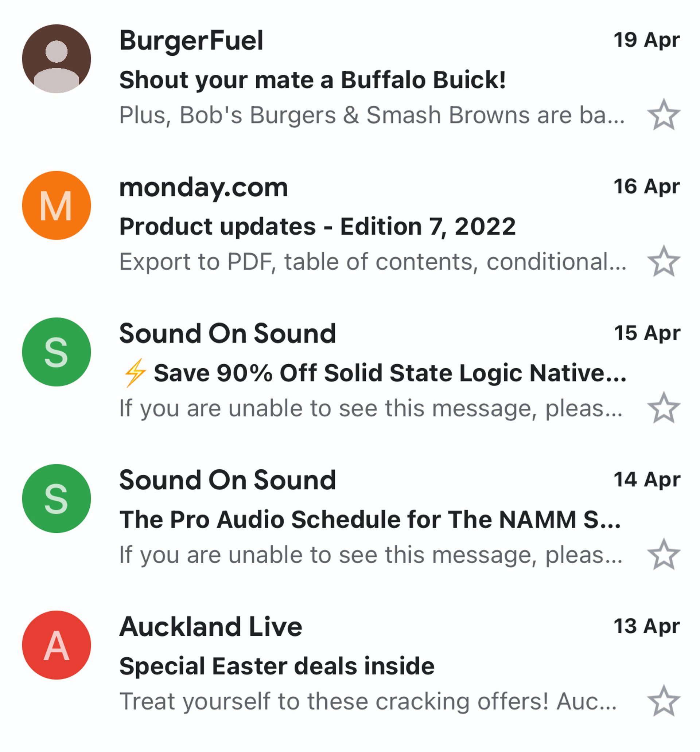Star the Save 90% Off email
The width and height of the screenshot is (700, 752).
tap(663, 408)
